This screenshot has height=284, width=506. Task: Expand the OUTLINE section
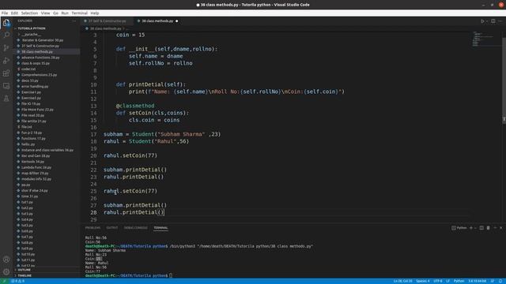pyautogui.click(x=25, y=270)
